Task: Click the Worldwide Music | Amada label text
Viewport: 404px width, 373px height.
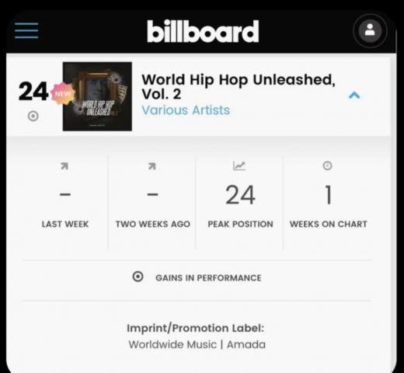Action: pos(197,344)
